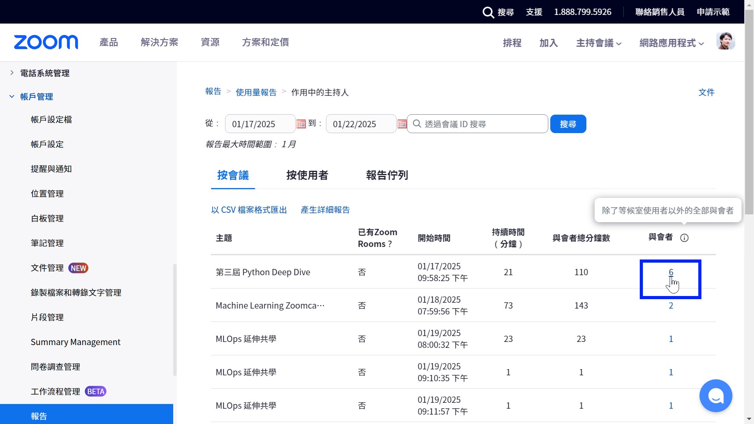Click the scroll down arrow of page scrollbar
Image resolution: width=754 pixels, height=424 pixels.
coord(749,419)
